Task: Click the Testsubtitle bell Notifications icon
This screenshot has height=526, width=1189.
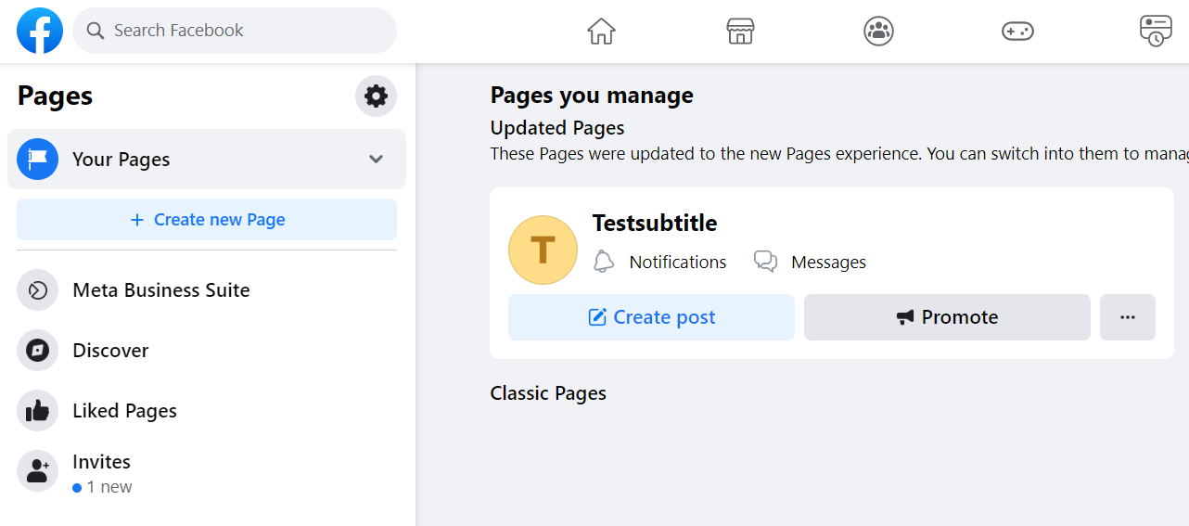Action: (x=604, y=262)
